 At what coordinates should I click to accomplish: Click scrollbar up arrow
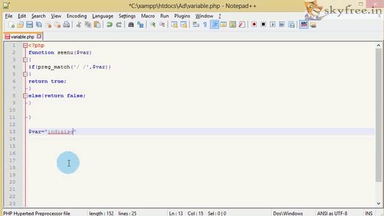[x=379, y=46]
